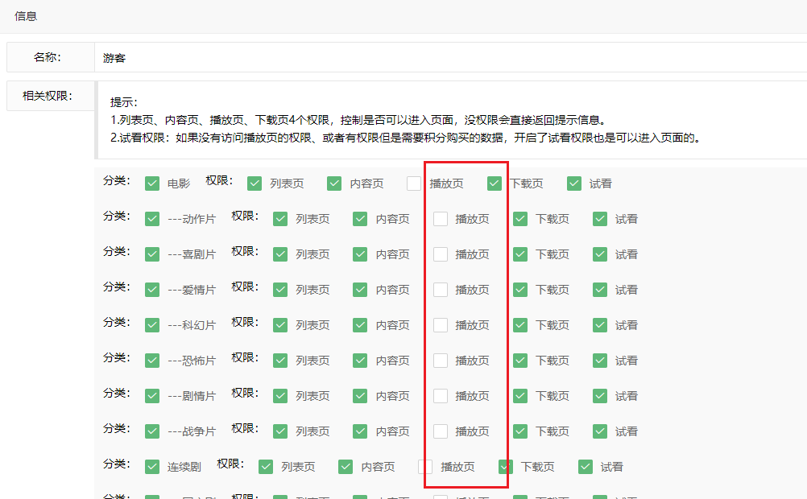The width and height of the screenshot is (807, 499).
Task: Toggle the 科幻片 category checkbox
Action: 152,325
